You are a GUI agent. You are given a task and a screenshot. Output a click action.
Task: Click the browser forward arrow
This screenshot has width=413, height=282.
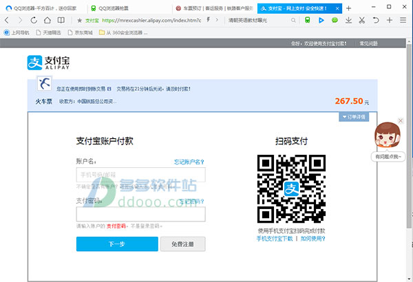point(20,20)
